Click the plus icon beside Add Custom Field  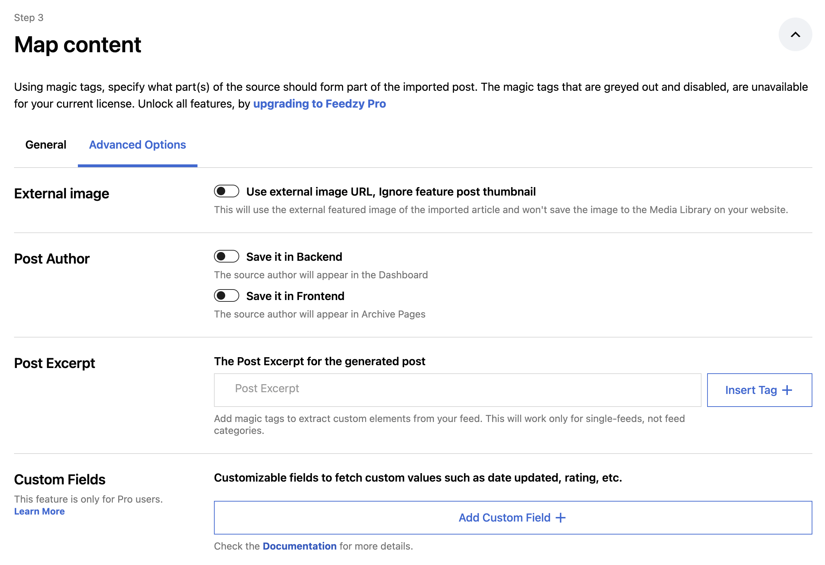560,517
